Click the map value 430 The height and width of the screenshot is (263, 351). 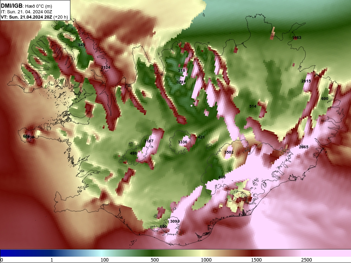(222, 177)
